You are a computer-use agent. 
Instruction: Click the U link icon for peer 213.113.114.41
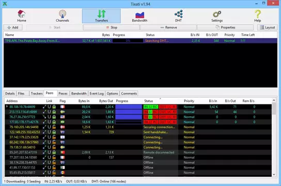[x=49, y=112]
